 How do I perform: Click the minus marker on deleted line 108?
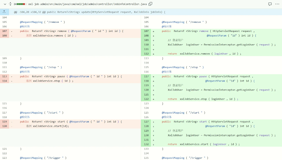coord(12,36)
